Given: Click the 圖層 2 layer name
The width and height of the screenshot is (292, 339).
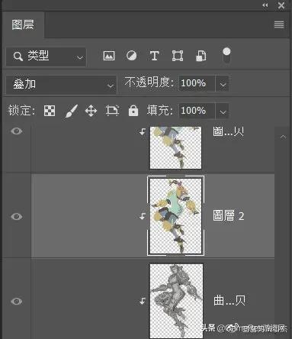Looking at the screenshot, I should 228,216.
